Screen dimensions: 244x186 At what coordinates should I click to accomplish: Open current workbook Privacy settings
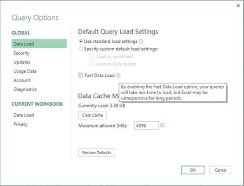click(x=20, y=124)
